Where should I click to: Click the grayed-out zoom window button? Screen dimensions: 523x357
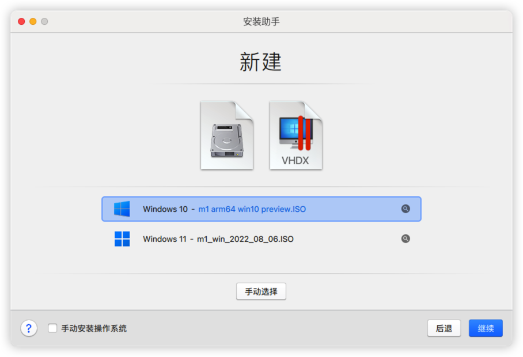click(x=44, y=21)
